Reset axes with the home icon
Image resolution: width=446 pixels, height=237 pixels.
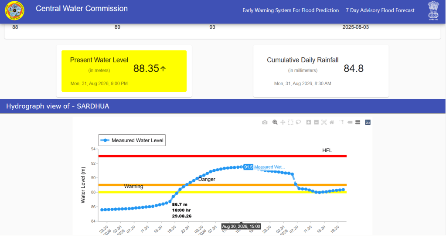(332, 122)
